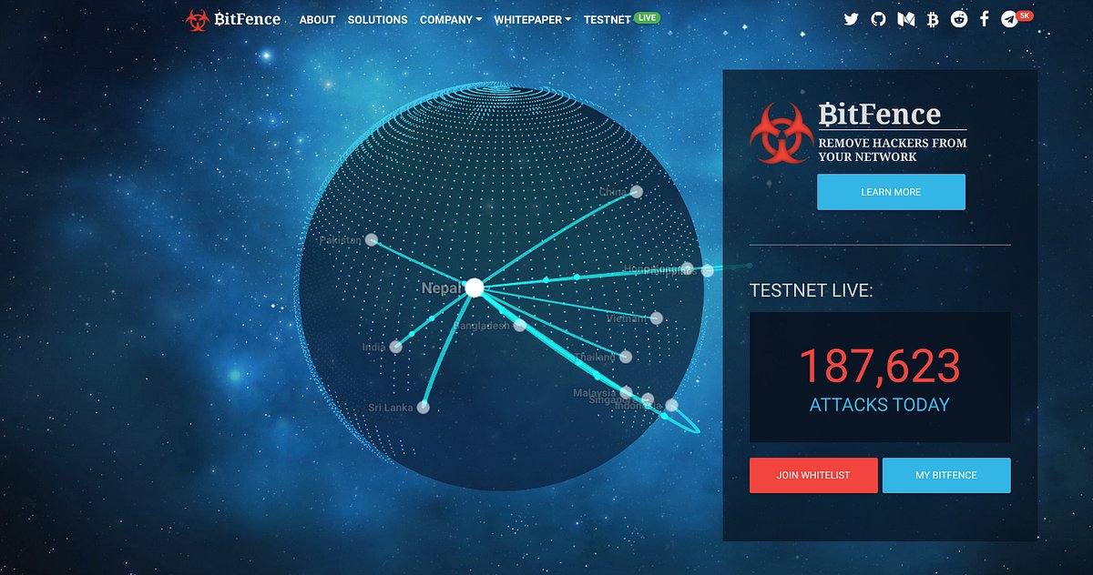The height and width of the screenshot is (575, 1093).
Task: Open the Reddit community icon
Action: pyautogui.click(x=957, y=18)
